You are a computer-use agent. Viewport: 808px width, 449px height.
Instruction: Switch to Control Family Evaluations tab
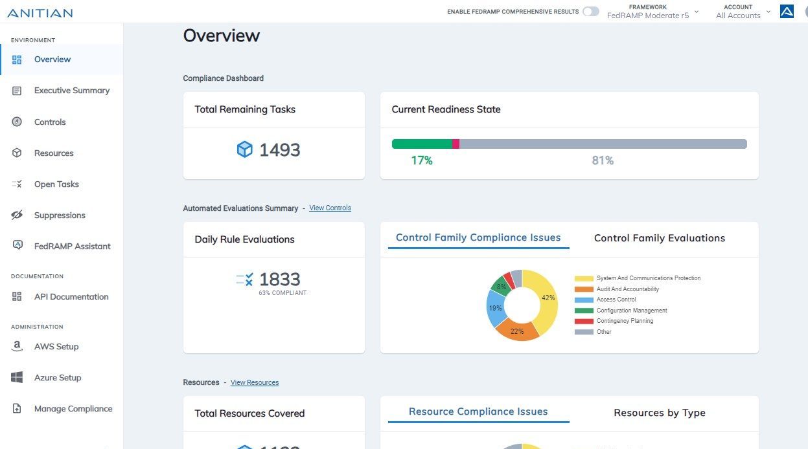(x=660, y=238)
